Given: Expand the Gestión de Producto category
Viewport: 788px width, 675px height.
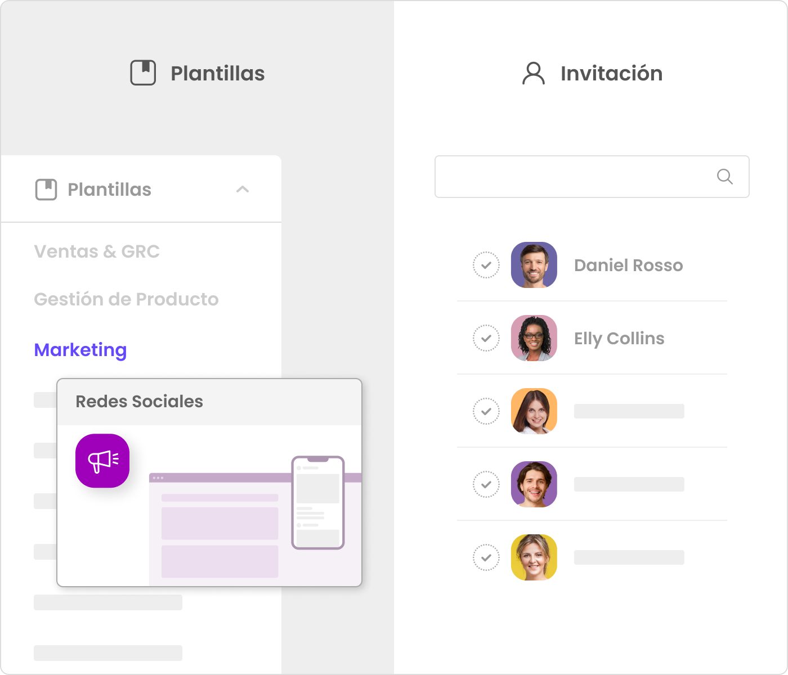Looking at the screenshot, I should pos(126,299).
